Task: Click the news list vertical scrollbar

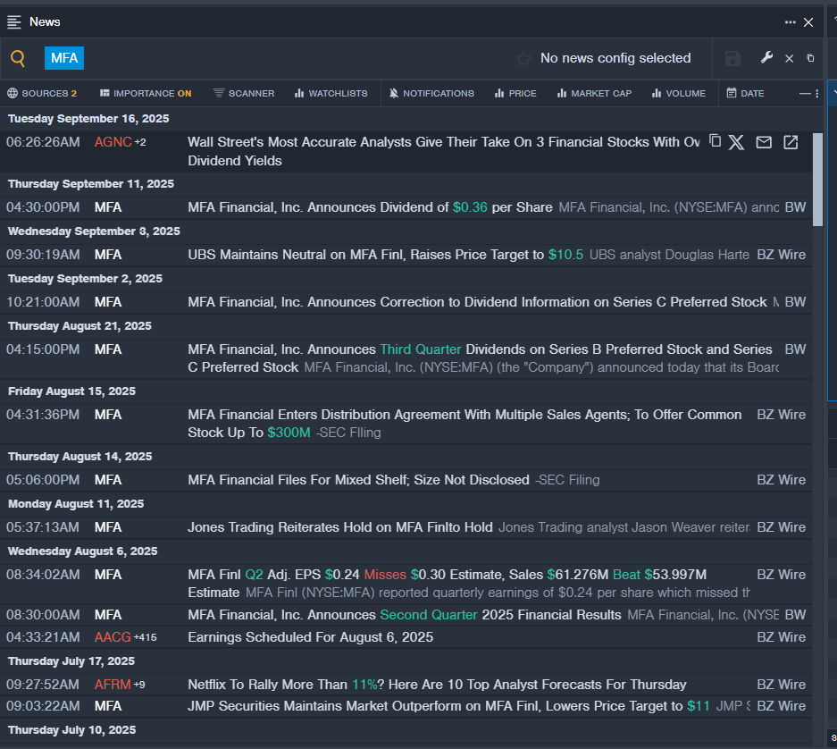Action: pyautogui.click(x=817, y=179)
